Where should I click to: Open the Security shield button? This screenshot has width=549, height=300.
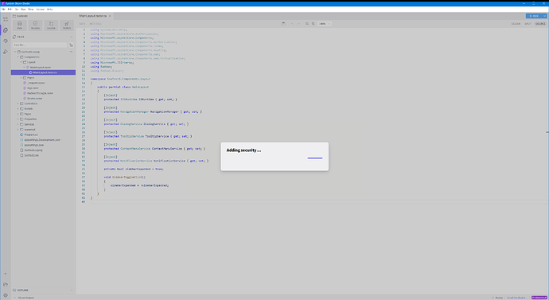tap(35, 25)
